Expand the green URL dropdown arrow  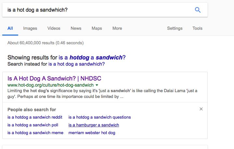click(x=97, y=85)
